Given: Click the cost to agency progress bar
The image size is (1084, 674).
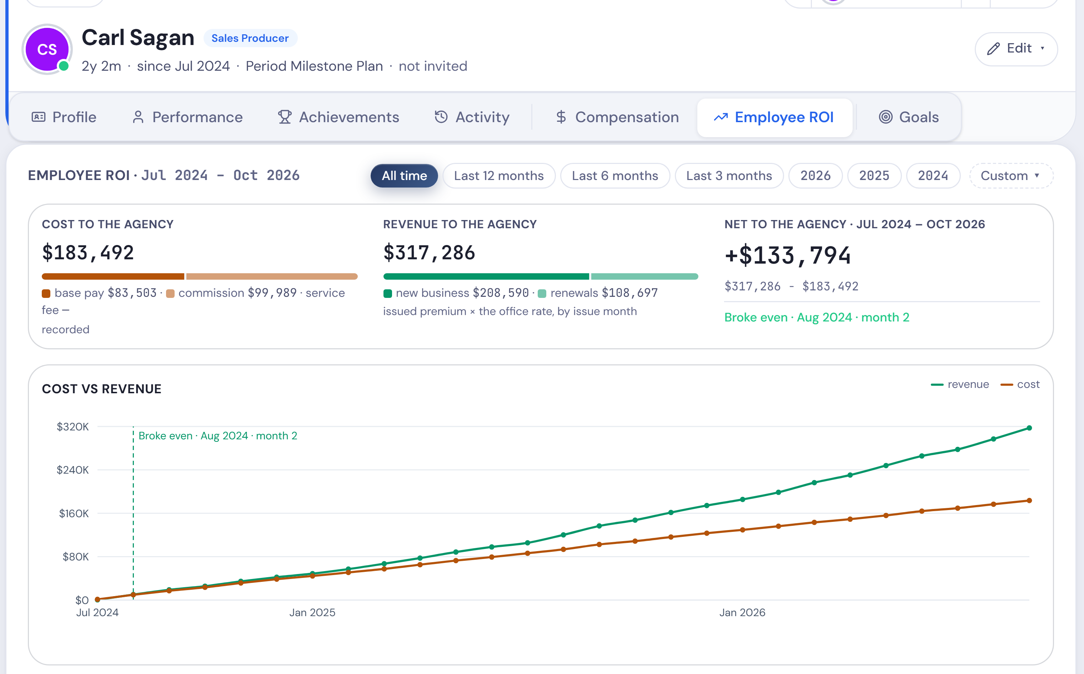Looking at the screenshot, I should pos(200,276).
